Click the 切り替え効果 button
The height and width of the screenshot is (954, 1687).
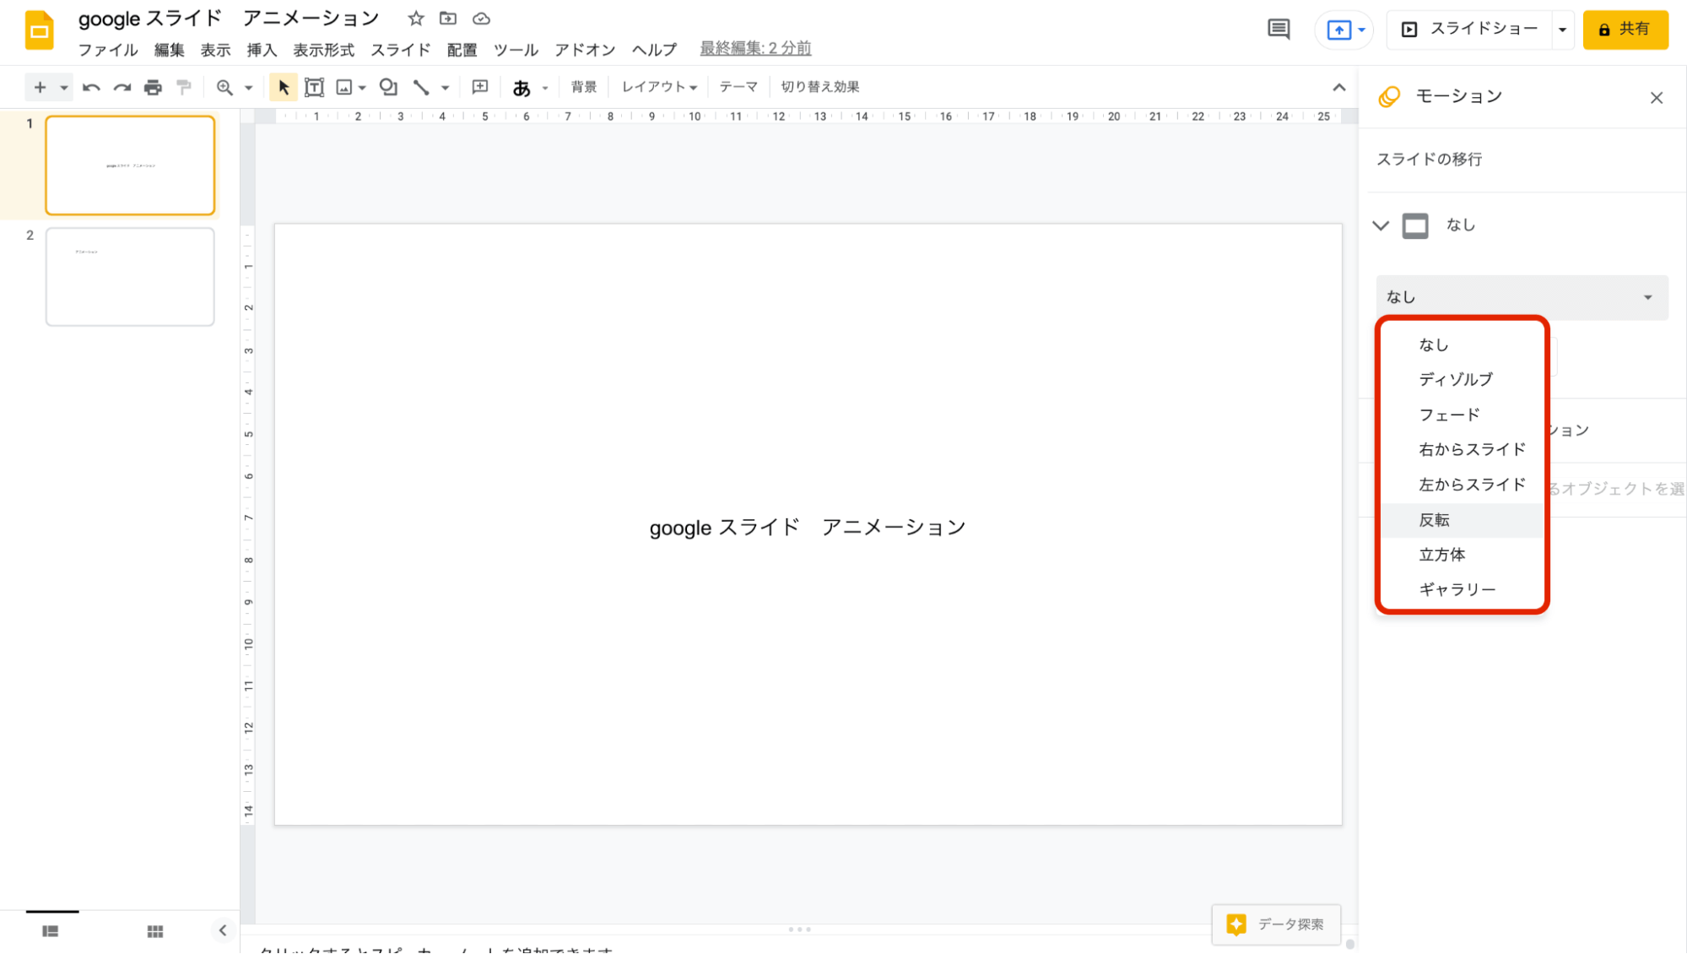(819, 87)
